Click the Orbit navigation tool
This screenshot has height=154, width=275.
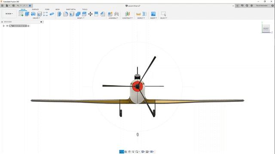122,152
